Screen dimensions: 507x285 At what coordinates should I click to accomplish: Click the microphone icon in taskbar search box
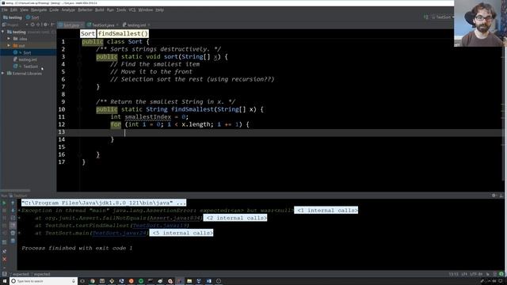[x=74, y=281]
